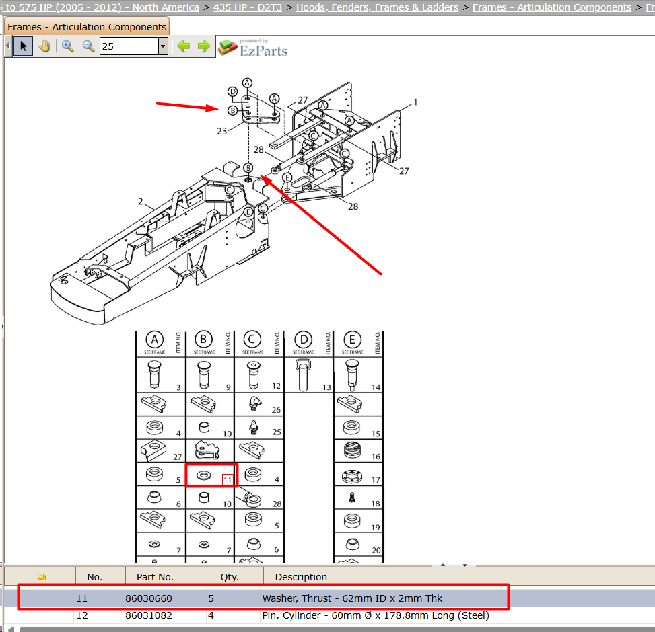
Task: Click the zoom value field showing 25
Action: pos(129,46)
